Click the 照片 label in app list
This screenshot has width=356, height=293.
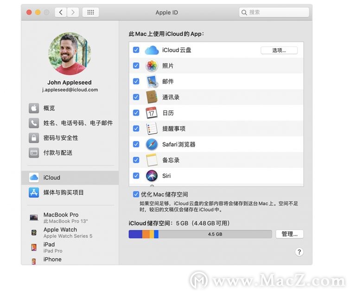pos(168,66)
